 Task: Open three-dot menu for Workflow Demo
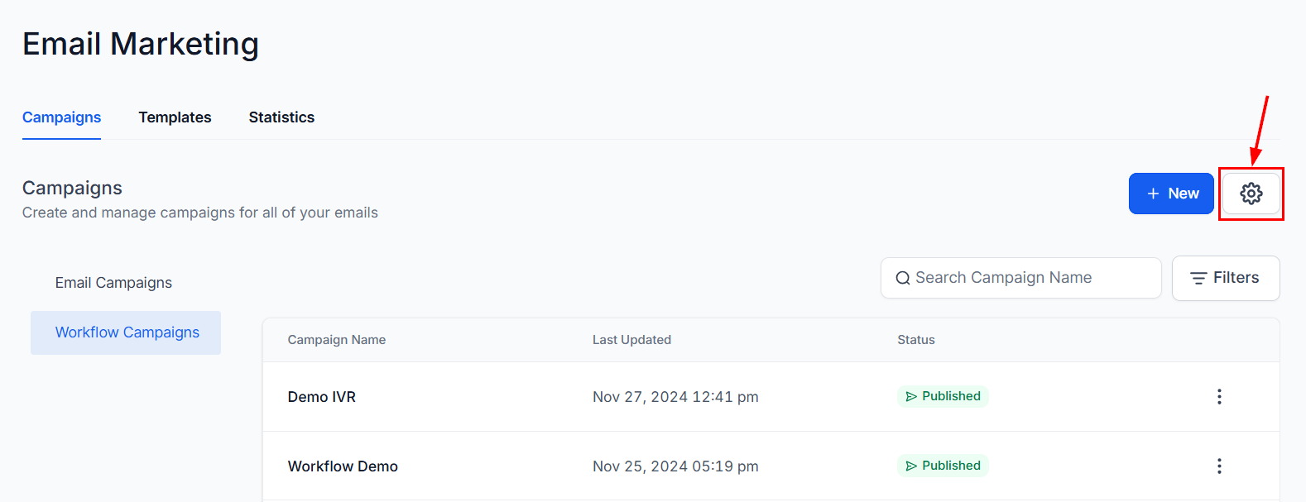pos(1219,466)
